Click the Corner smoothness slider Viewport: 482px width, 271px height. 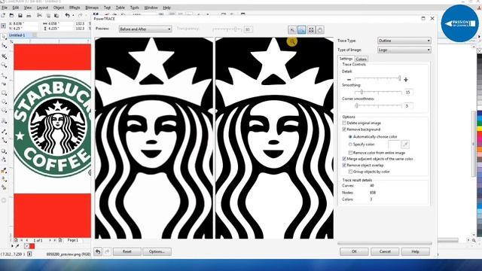coord(378,105)
